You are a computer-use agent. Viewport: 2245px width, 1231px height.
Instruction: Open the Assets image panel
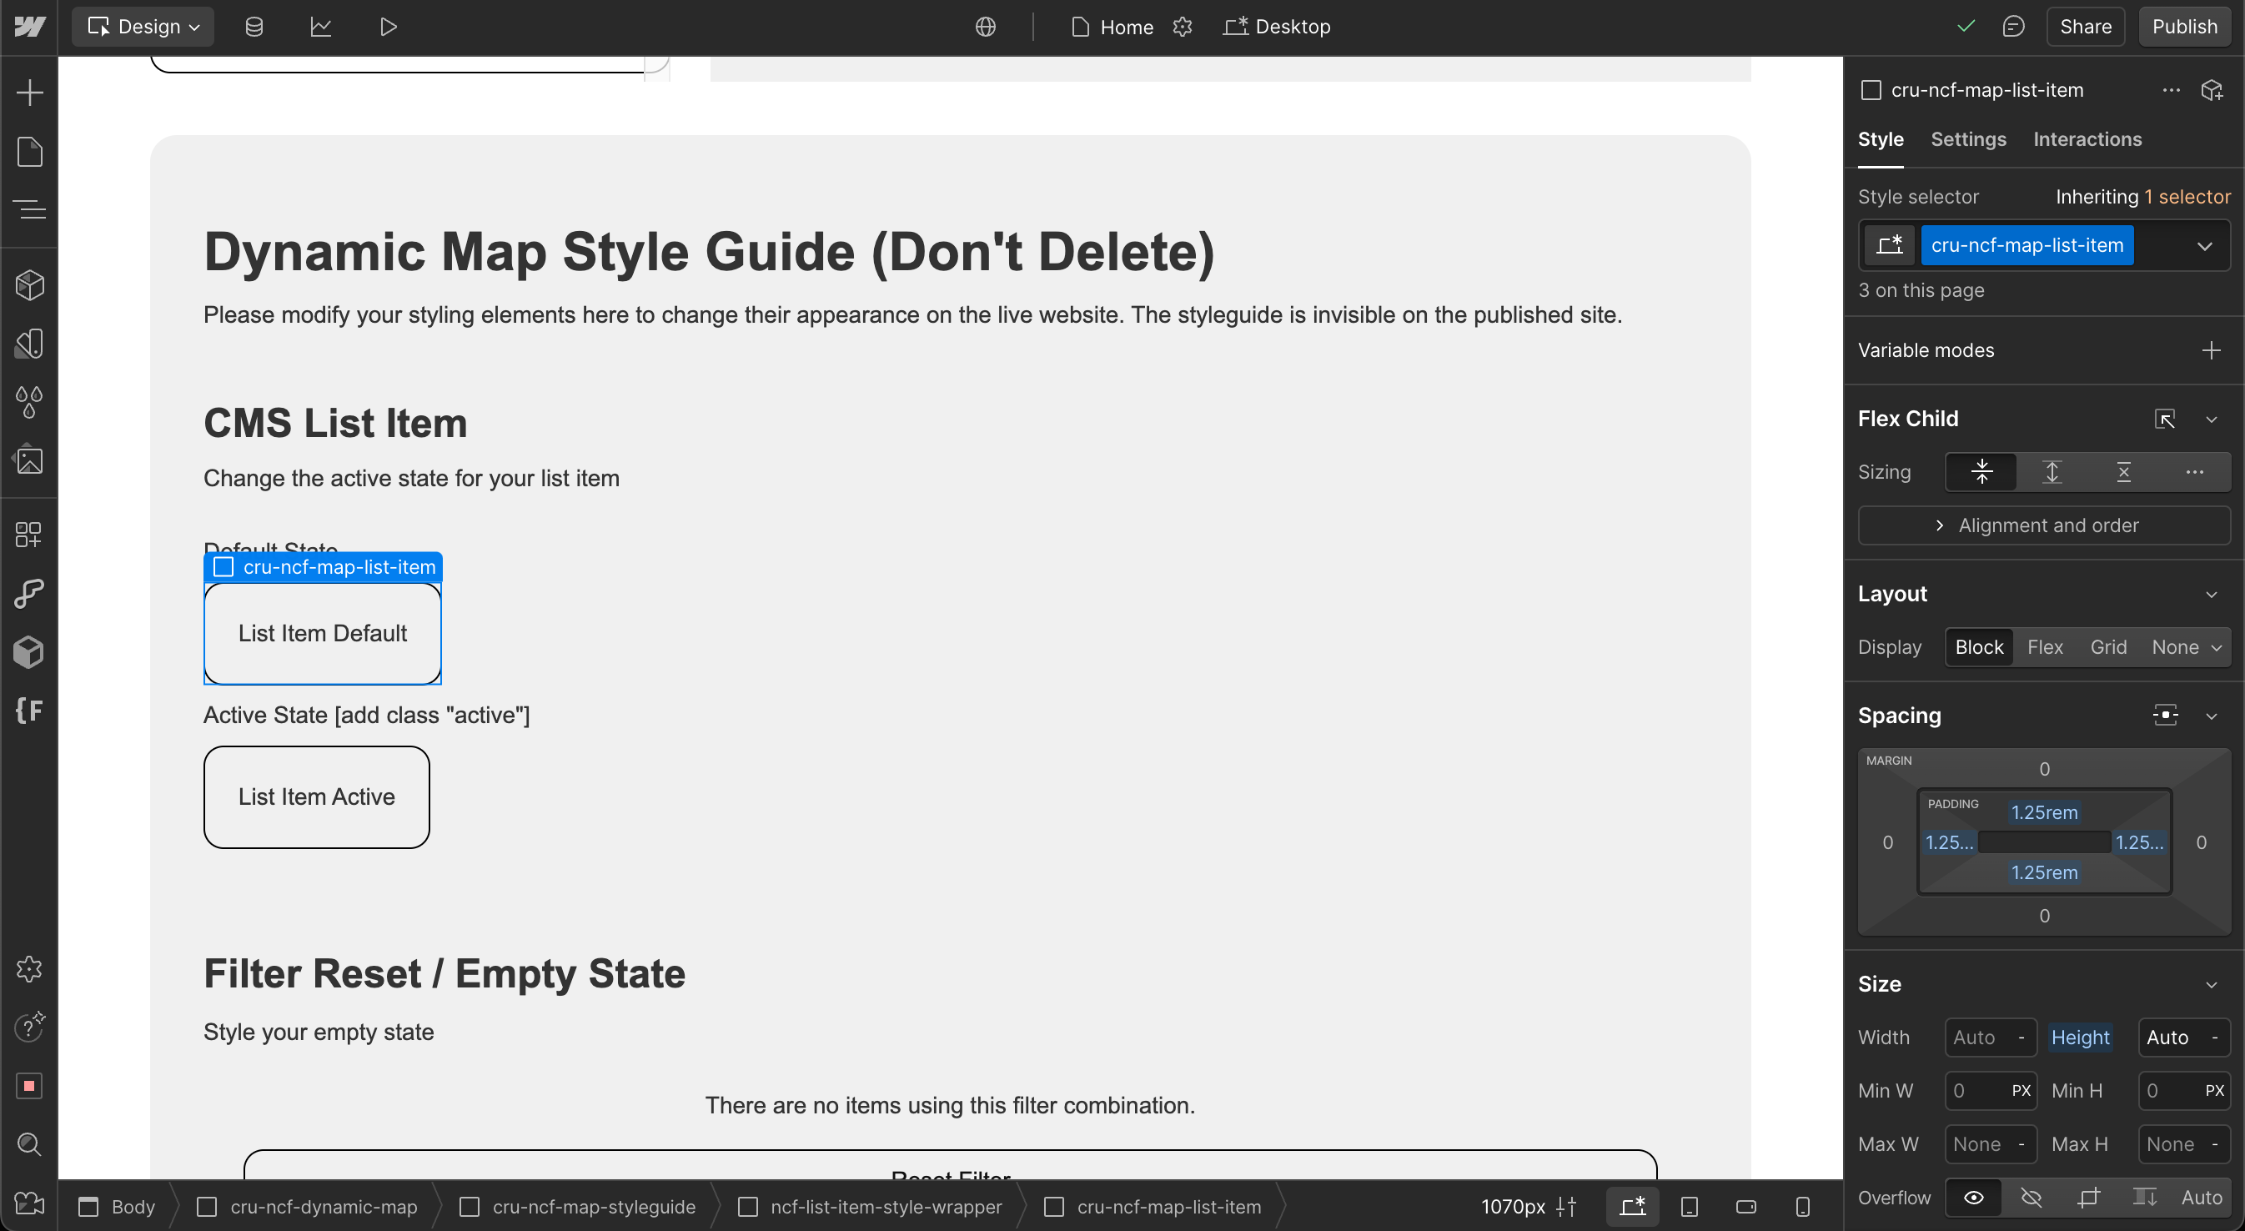tap(30, 460)
